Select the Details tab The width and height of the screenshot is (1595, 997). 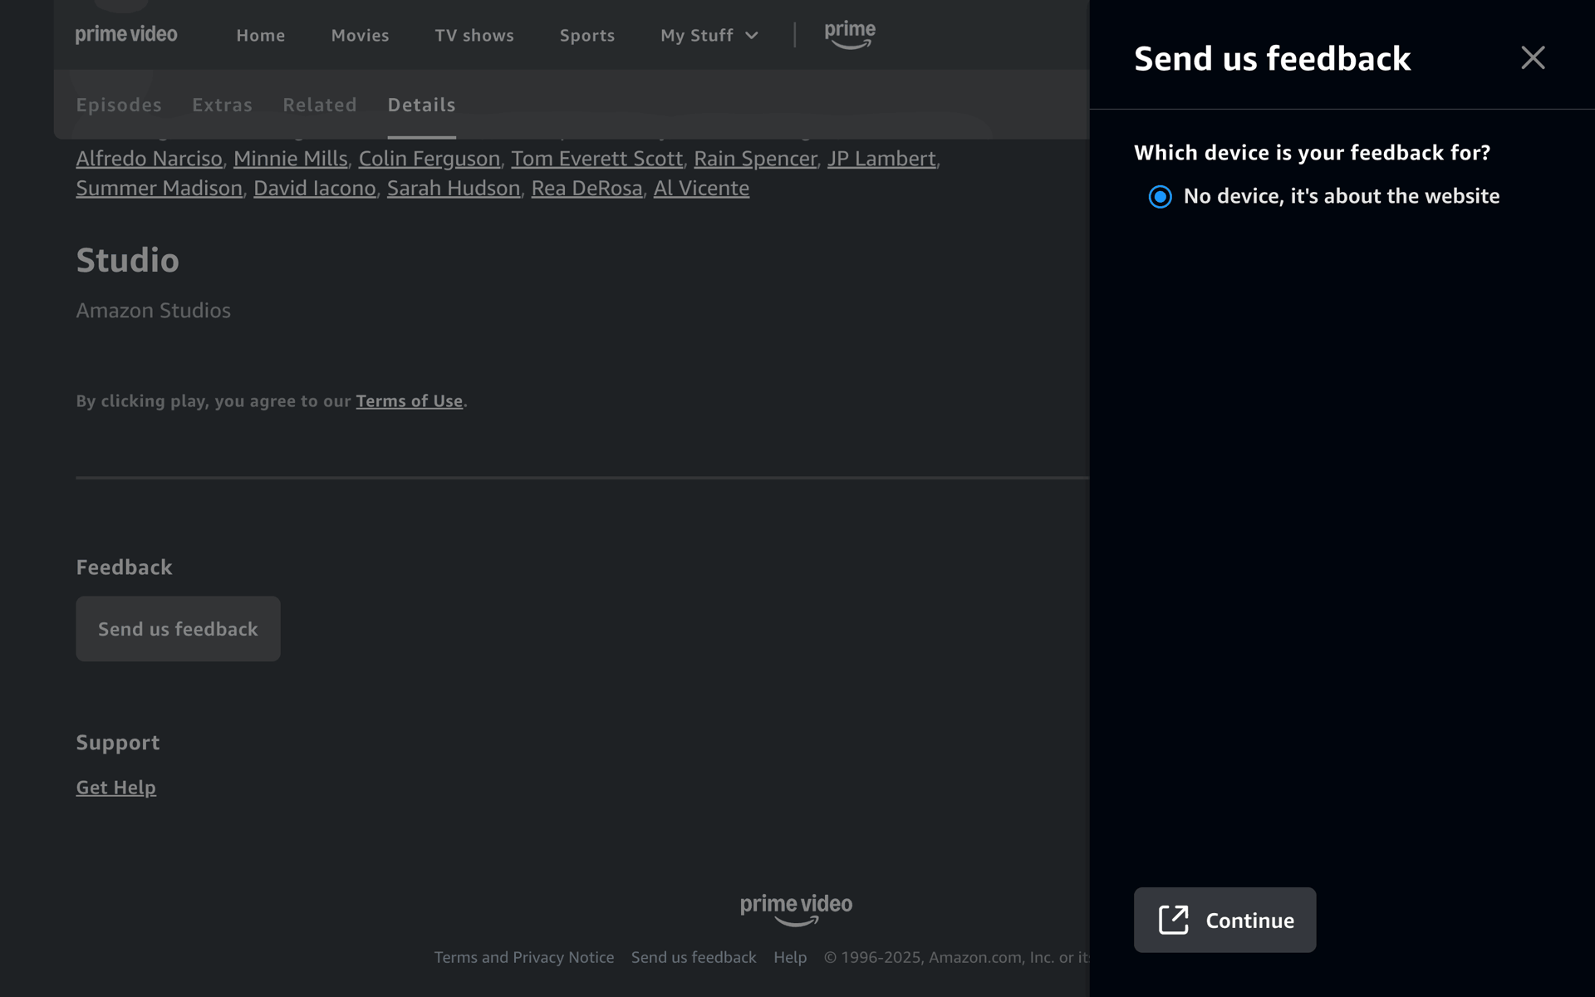click(x=421, y=105)
